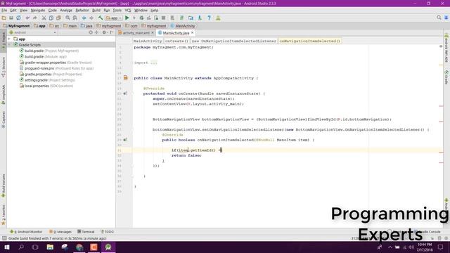The width and height of the screenshot is (450, 253).
Task: Click the Help question mark icon
Action: pyautogui.click(x=210, y=18)
